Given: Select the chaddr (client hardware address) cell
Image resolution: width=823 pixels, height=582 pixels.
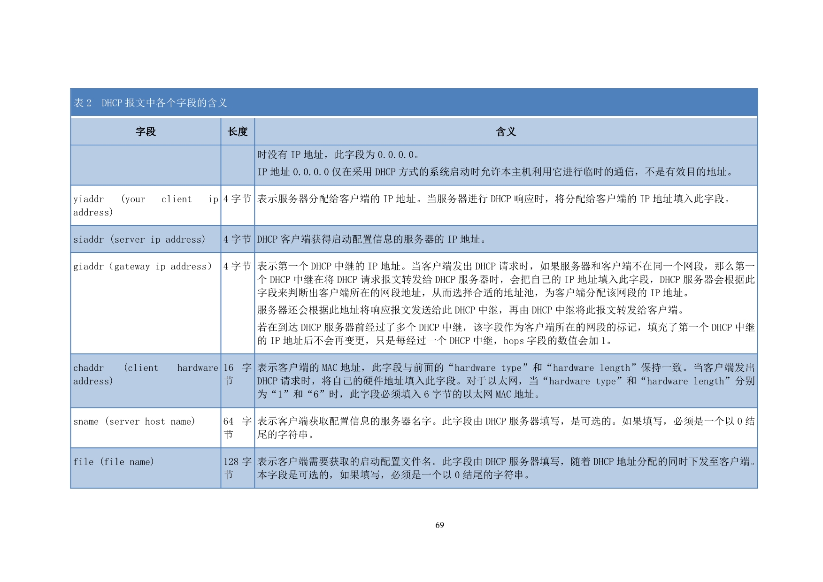Looking at the screenshot, I should pos(146,375).
